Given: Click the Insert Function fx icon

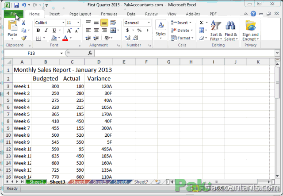Looking at the screenshot, I should pos(90,53).
